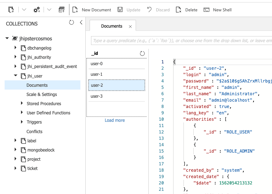
Task: Select document user-1
Action: tap(117, 74)
